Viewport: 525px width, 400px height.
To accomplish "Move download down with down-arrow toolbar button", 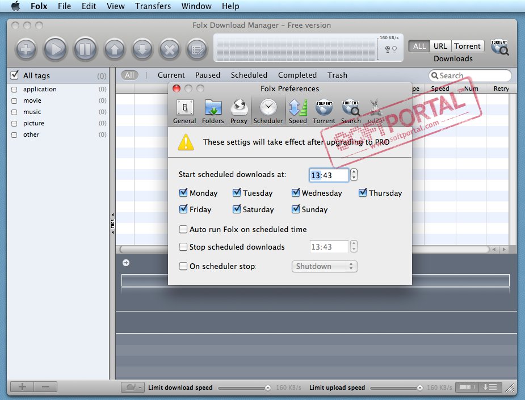I will pos(142,49).
